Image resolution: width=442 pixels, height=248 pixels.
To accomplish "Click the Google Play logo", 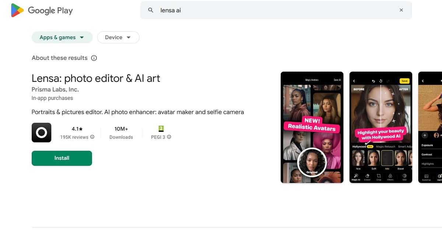I will pyautogui.click(x=42, y=10).
